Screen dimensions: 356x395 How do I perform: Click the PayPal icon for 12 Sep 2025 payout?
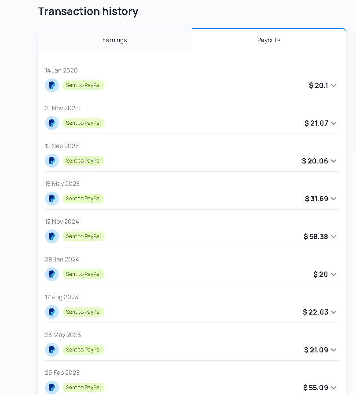tap(52, 161)
